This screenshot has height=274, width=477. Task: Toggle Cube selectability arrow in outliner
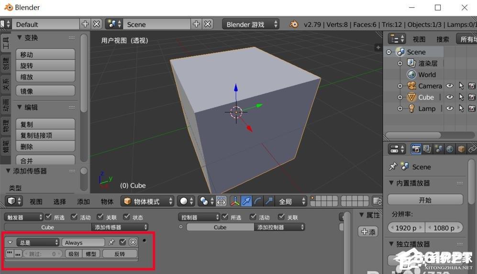click(x=461, y=97)
